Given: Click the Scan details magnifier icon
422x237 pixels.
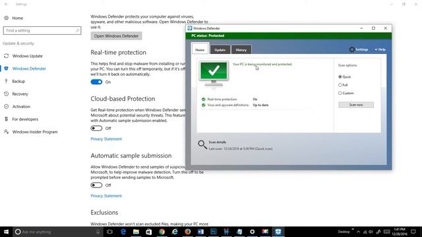Looking at the screenshot, I should point(202,145).
